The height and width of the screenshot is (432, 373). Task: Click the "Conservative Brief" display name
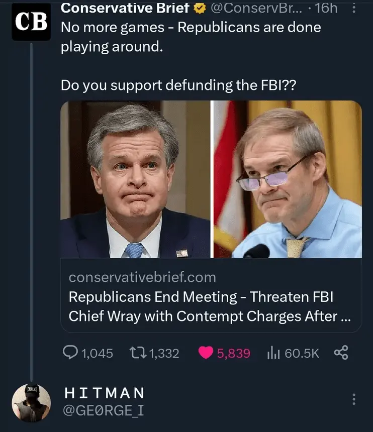125,8
